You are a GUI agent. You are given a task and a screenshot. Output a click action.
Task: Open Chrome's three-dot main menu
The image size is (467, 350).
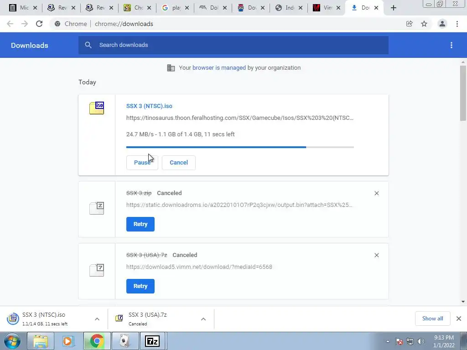(457, 24)
